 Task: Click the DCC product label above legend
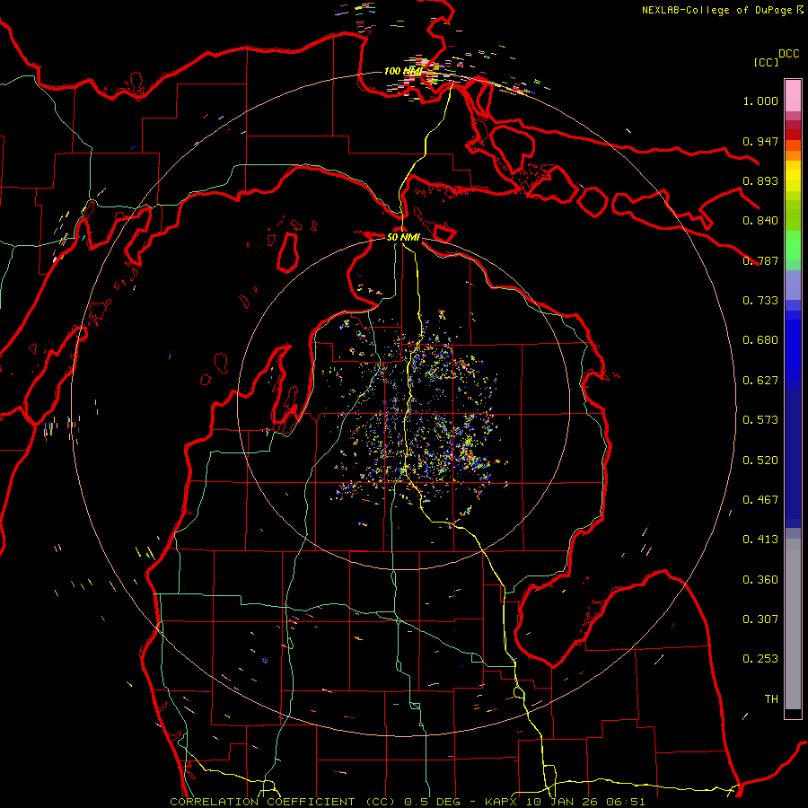pyautogui.click(x=788, y=54)
